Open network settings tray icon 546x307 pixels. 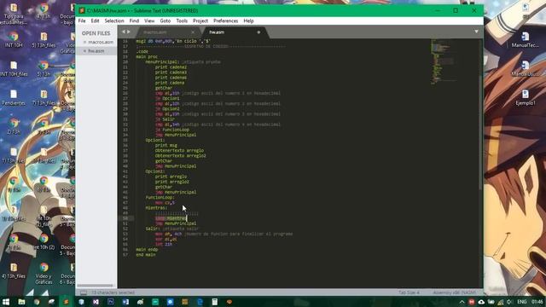(x=501, y=302)
